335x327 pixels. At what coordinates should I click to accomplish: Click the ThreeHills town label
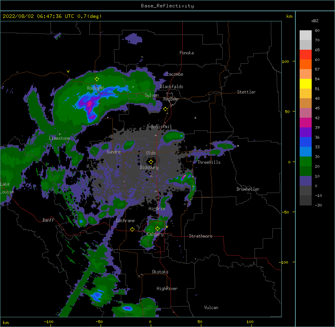tap(209, 162)
